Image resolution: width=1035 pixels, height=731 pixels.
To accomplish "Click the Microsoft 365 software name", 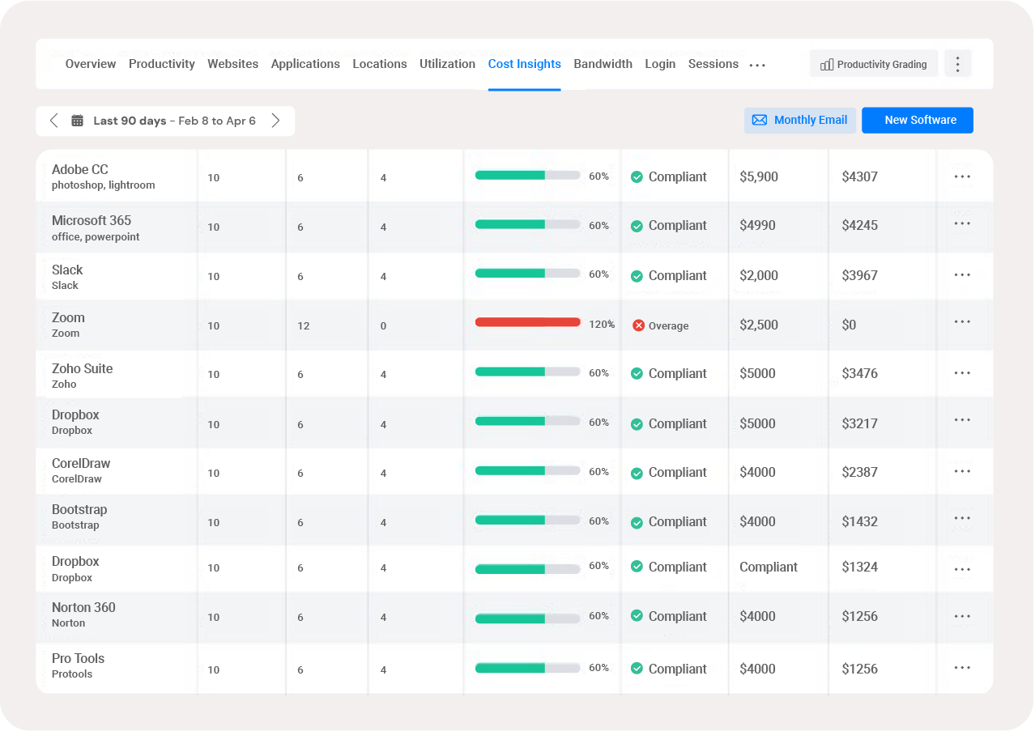I will 92,220.
